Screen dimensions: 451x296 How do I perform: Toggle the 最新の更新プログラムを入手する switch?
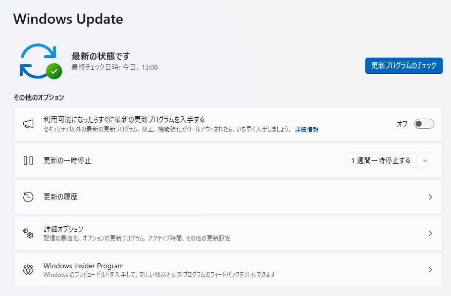click(424, 124)
